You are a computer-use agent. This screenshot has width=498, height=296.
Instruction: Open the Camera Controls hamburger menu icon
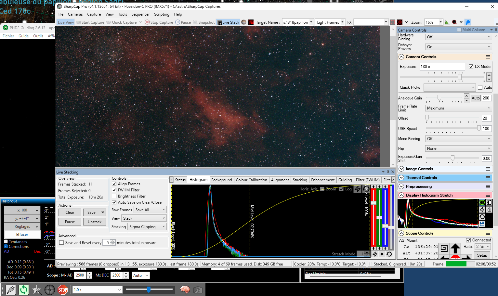[x=488, y=57]
